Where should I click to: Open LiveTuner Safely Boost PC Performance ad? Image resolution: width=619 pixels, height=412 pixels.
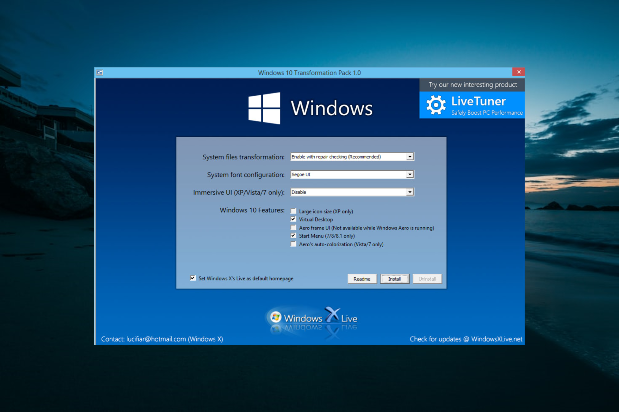coord(472,105)
